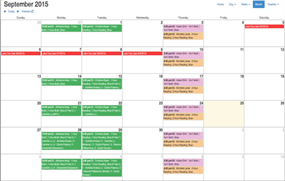Open the 2:00 pm green event on September 22

pyautogui.click(x=102, y=111)
